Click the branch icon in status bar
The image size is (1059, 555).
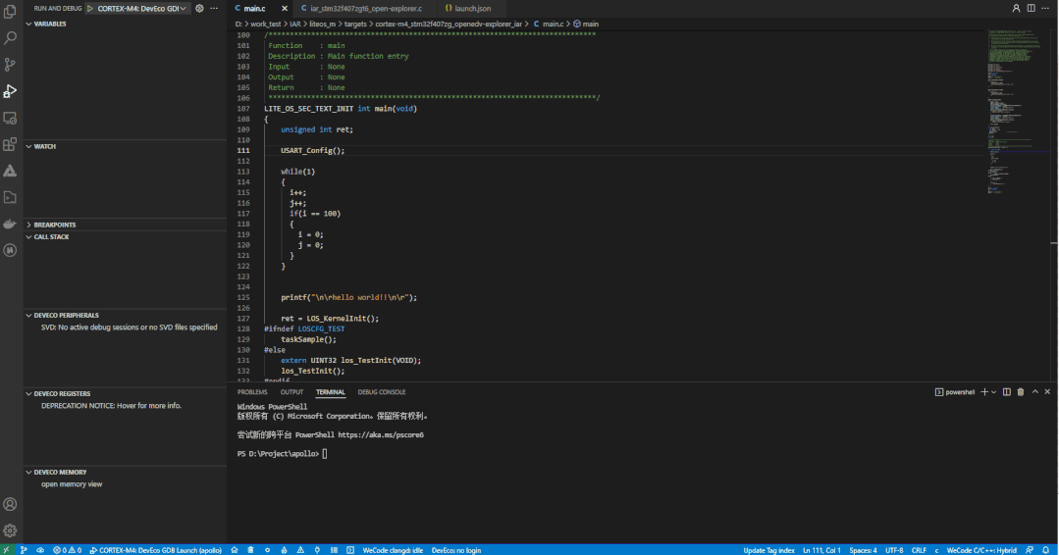(x=24, y=550)
